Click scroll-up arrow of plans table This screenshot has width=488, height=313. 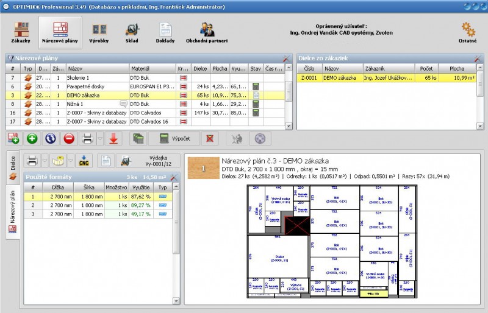[x=289, y=67]
